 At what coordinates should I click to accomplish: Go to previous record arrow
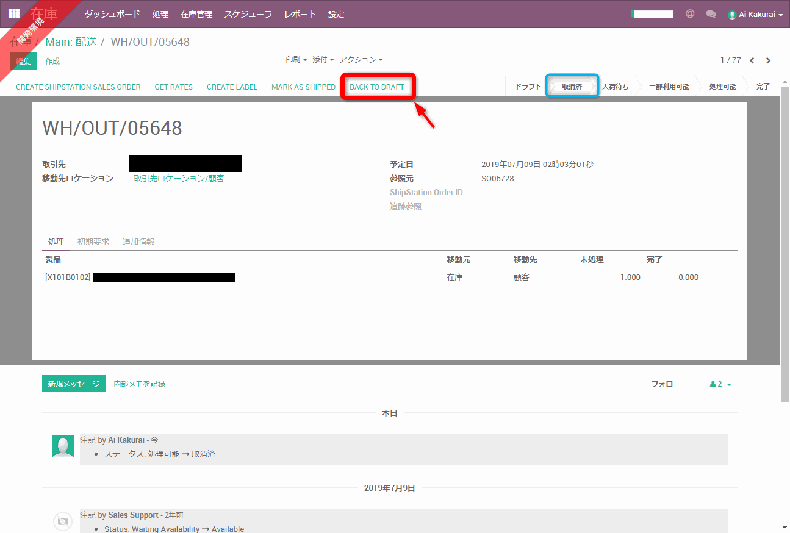(x=752, y=60)
